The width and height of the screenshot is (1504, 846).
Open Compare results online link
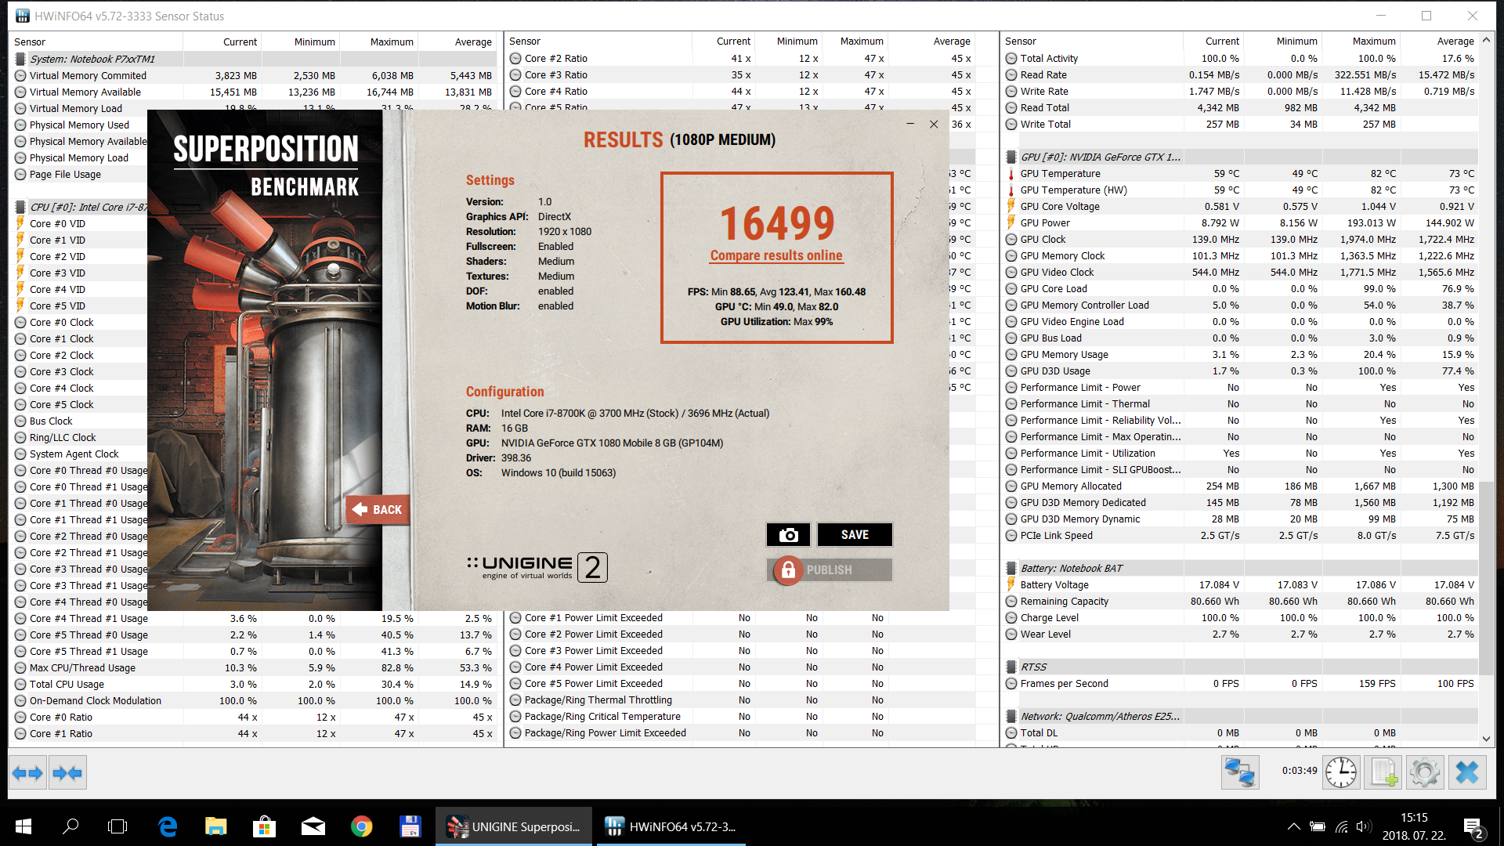coord(776,256)
